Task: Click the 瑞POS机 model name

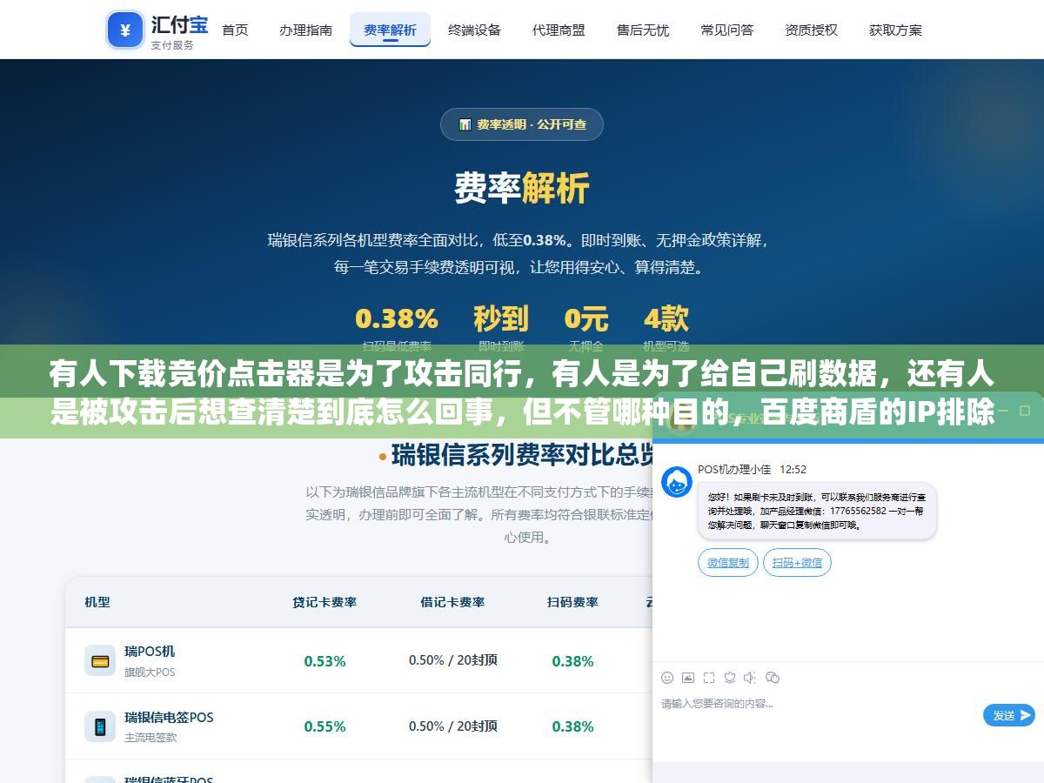Action: coord(150,651)
